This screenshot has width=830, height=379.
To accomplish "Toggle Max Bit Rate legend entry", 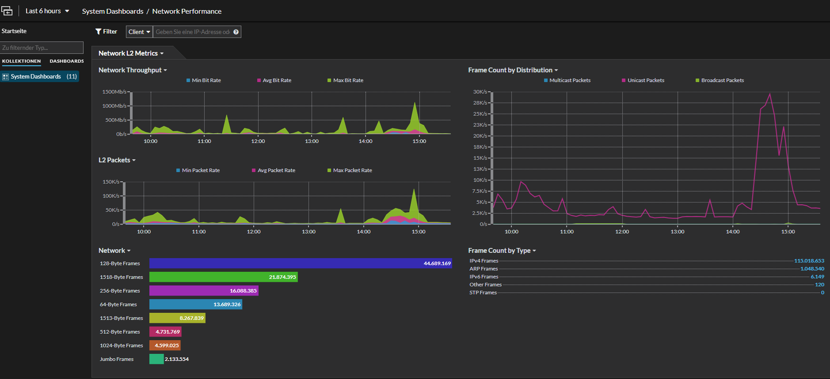I will pos(345,80).
